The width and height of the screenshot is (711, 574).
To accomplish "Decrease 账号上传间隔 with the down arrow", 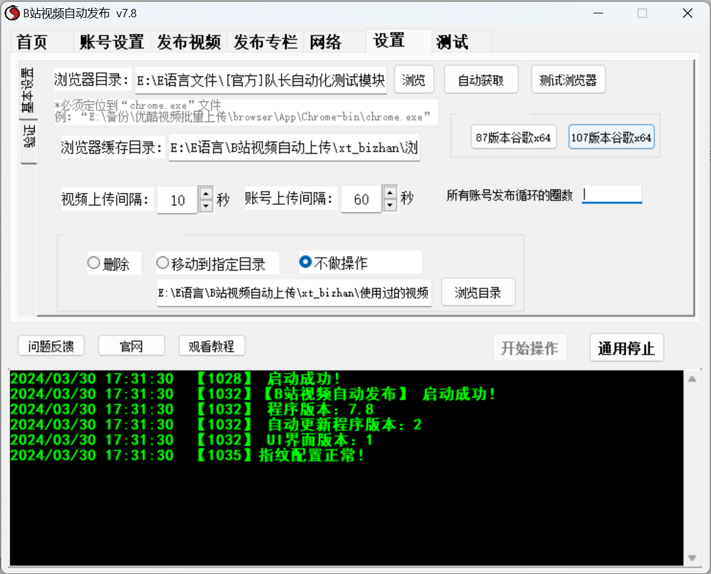I will point(390,205).
